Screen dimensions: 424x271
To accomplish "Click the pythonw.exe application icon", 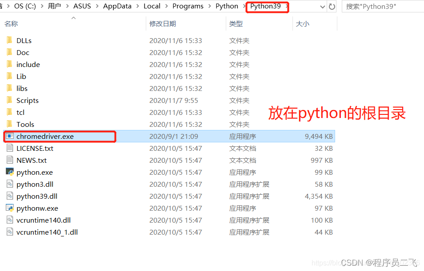I will 10,208.
